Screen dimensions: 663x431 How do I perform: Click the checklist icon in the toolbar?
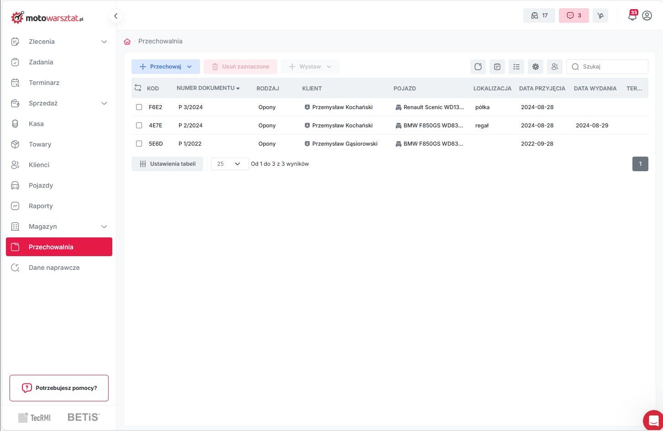pos(516,67)
